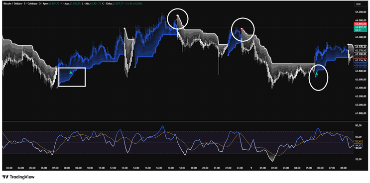This screenshot has width=370, height=183.
Task: Click the red 63.136,74 price scale label
Action: (360, 57)
